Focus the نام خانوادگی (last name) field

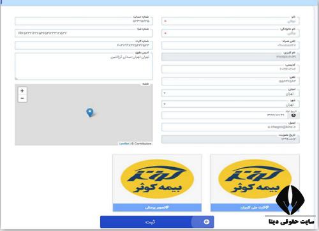230,33
